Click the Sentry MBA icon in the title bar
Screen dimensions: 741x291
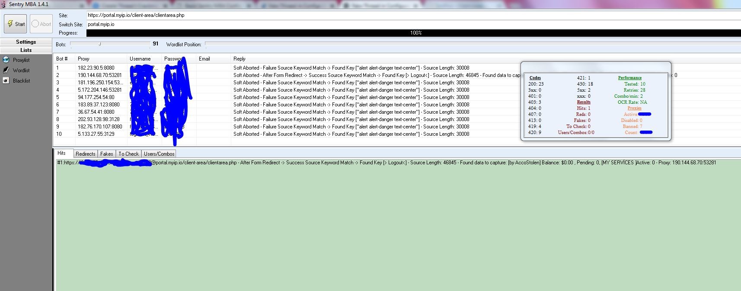click(3, 4)
